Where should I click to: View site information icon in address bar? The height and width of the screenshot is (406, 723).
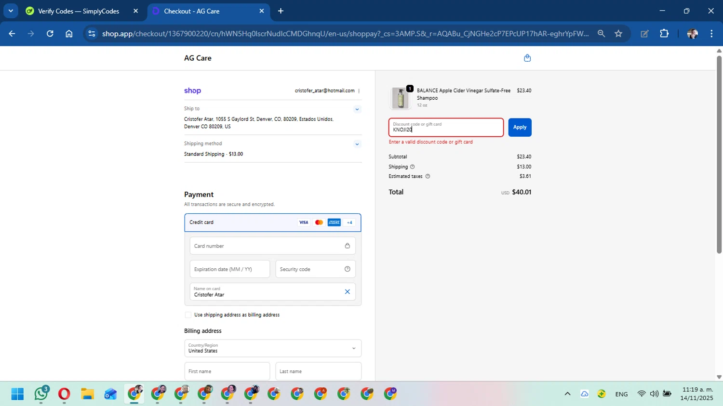tap(92, 34)
